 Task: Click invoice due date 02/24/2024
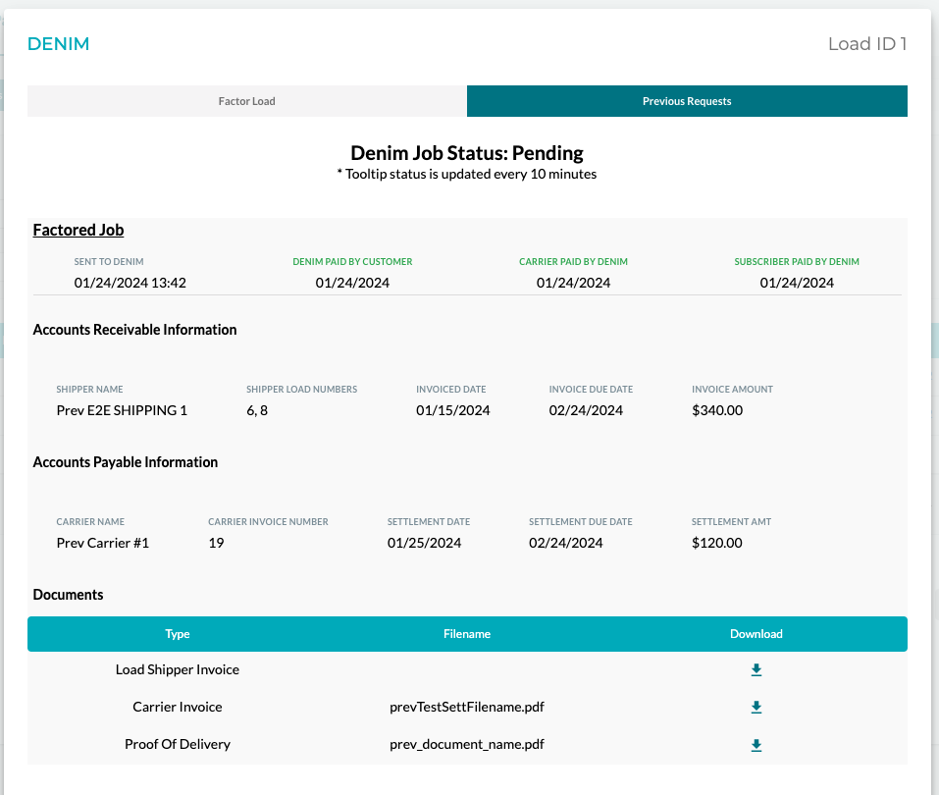(x=586, y=410)
